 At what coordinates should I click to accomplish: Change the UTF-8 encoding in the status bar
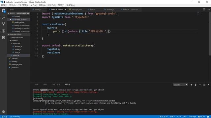[179, 117]
